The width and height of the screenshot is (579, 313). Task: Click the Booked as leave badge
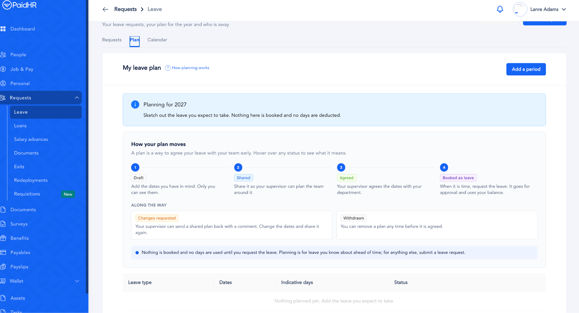pyautogui.click(x=458, y=178)
